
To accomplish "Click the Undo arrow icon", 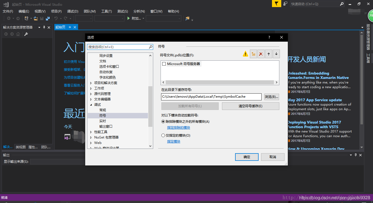I will [56, 19].
